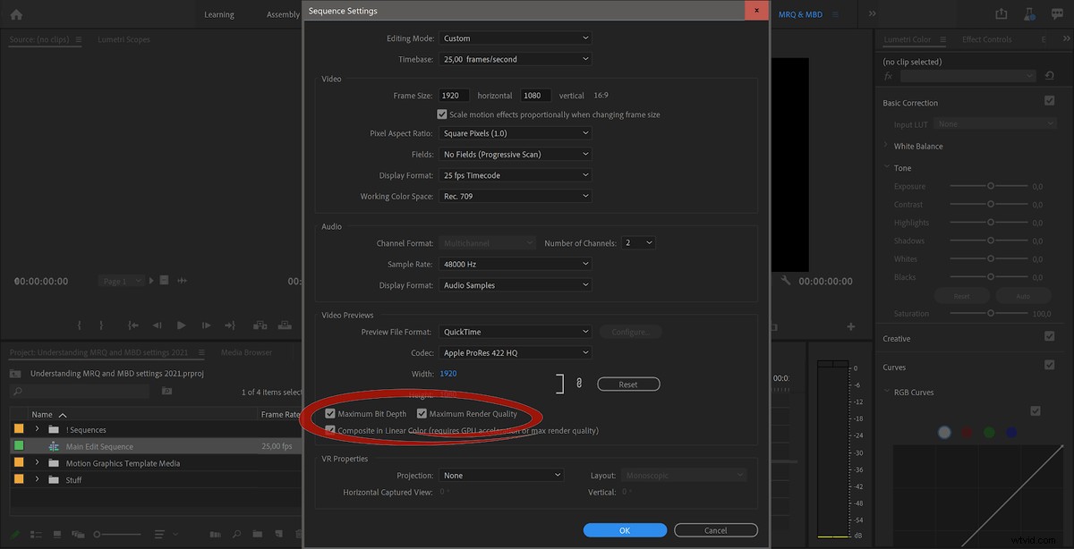This screenshot has height=549, width=1074.
Task: Click the preview Width field showing 1920
Action: (447, 373)
